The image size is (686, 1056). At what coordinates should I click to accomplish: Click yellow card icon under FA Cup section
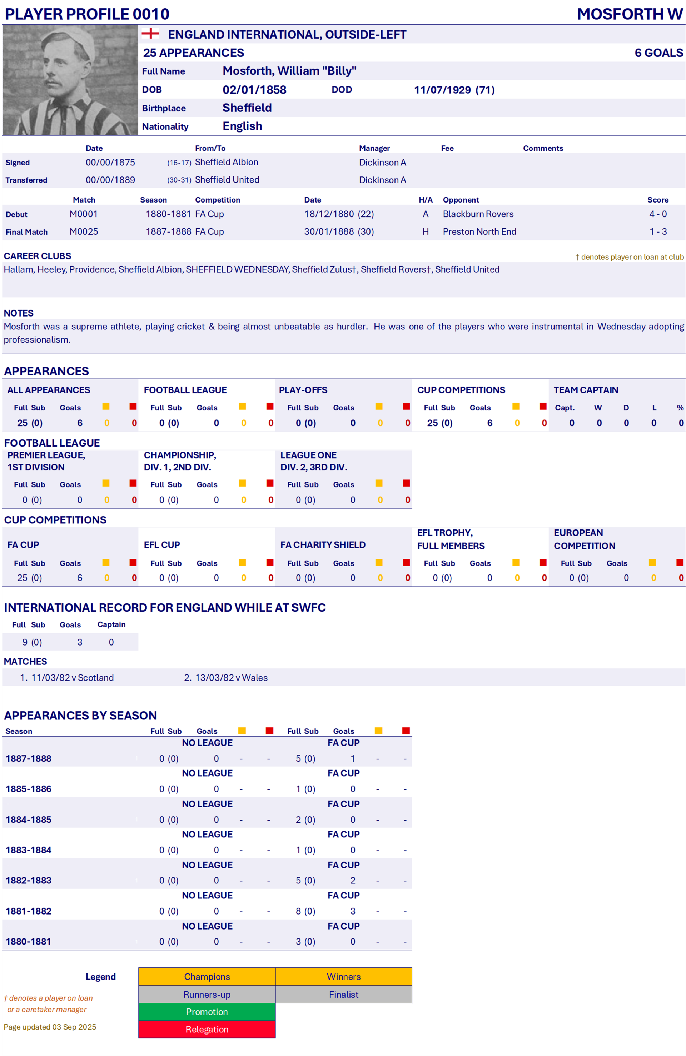[x=106, y=563]
